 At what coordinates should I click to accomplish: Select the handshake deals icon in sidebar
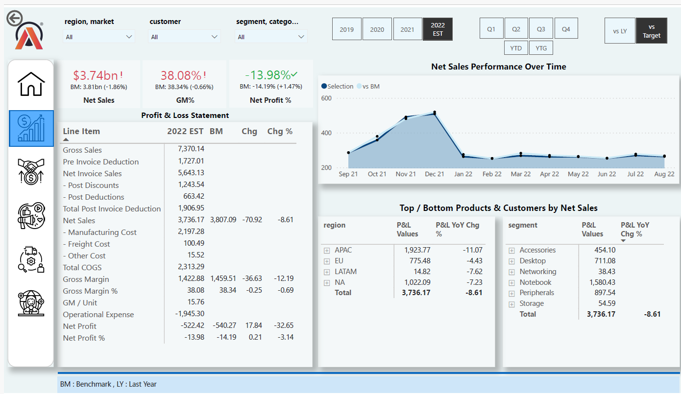[x=31, y=172]
